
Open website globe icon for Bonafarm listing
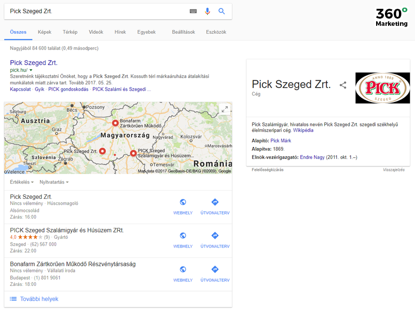pyautogui.click(x=183, y=269)
